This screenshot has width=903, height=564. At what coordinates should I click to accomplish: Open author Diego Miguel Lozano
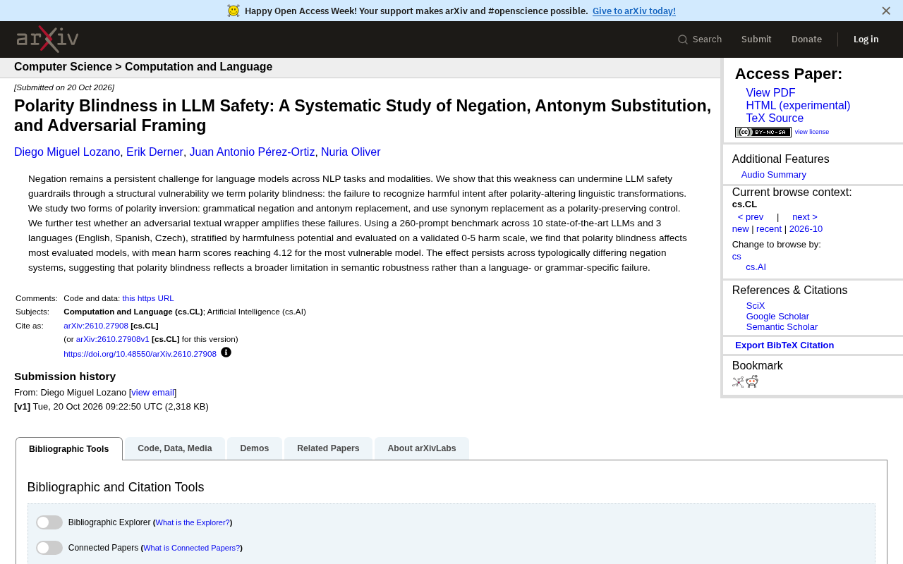(x=67, y=152)
